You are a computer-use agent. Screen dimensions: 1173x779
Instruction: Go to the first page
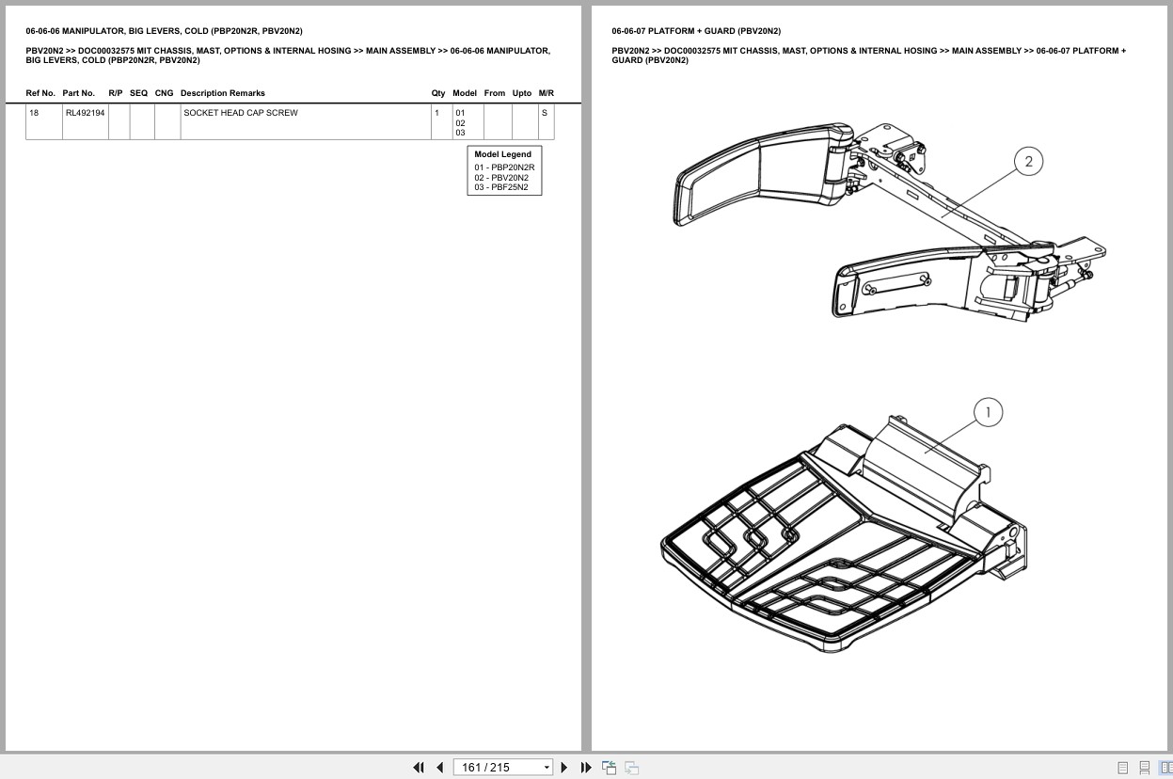(x=419, y=768)
